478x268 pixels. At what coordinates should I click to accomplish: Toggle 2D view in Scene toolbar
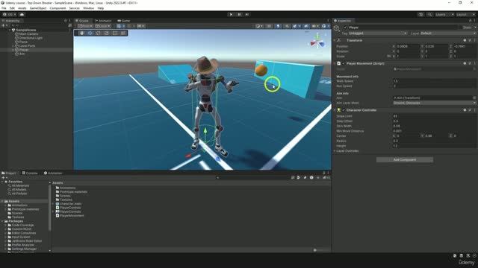(269, 26)
